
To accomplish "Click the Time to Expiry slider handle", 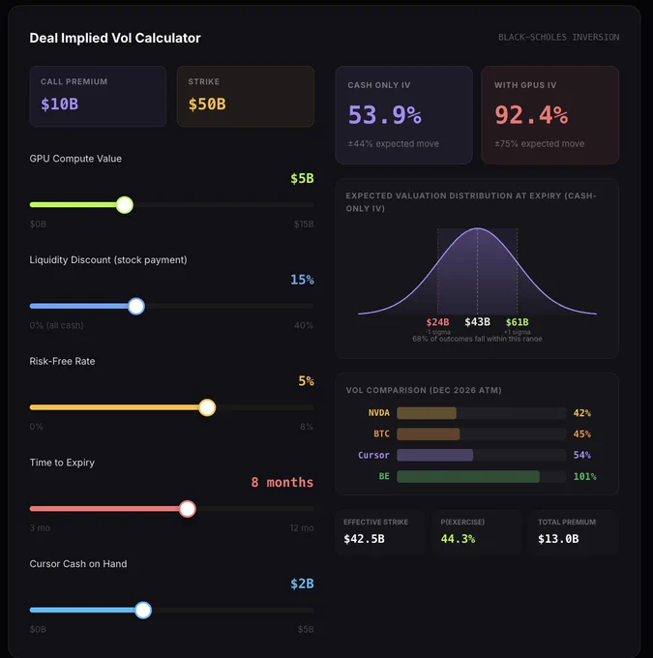I will [188, 509].
